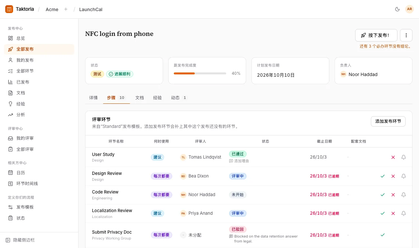Click bell for Localization Review row

(x=404, y=213)
